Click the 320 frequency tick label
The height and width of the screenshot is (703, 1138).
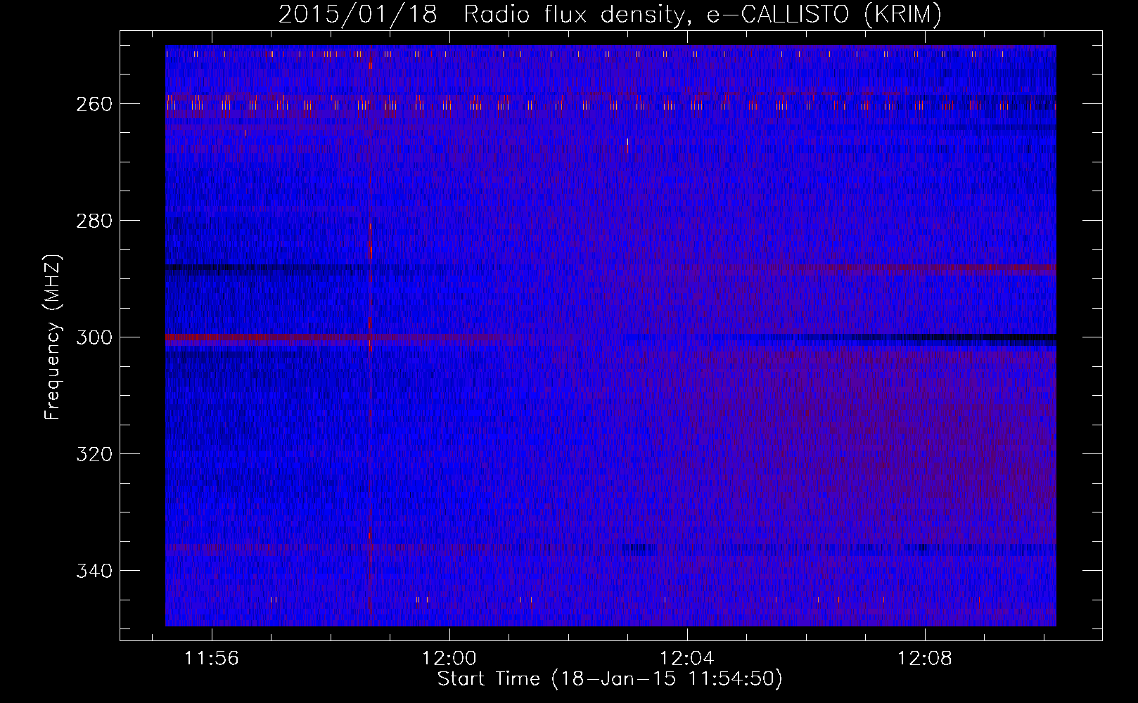[x=94, y=454]
